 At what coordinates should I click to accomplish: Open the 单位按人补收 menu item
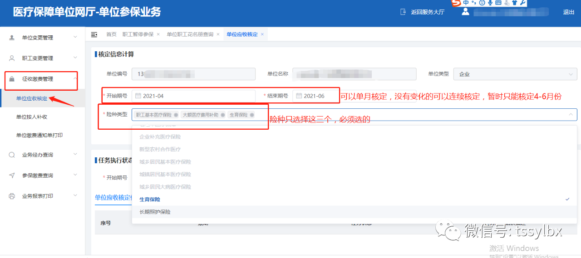tap(32, 117)
